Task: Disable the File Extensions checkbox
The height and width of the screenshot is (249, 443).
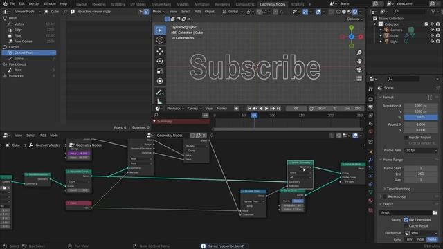Action: pos(406,220)
